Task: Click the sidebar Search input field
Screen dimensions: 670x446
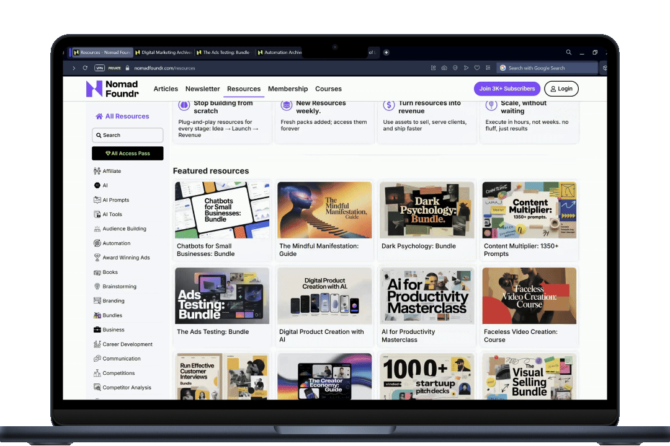Action: [128, 135]
